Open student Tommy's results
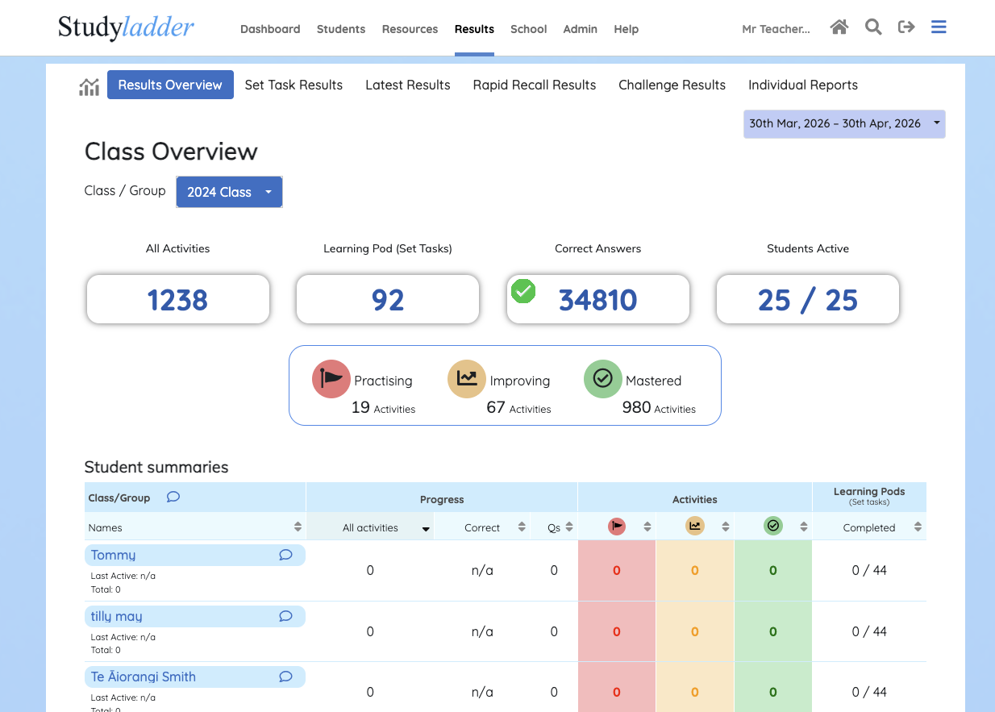This screenshot has height=712, width=995. tap(114, 555)
